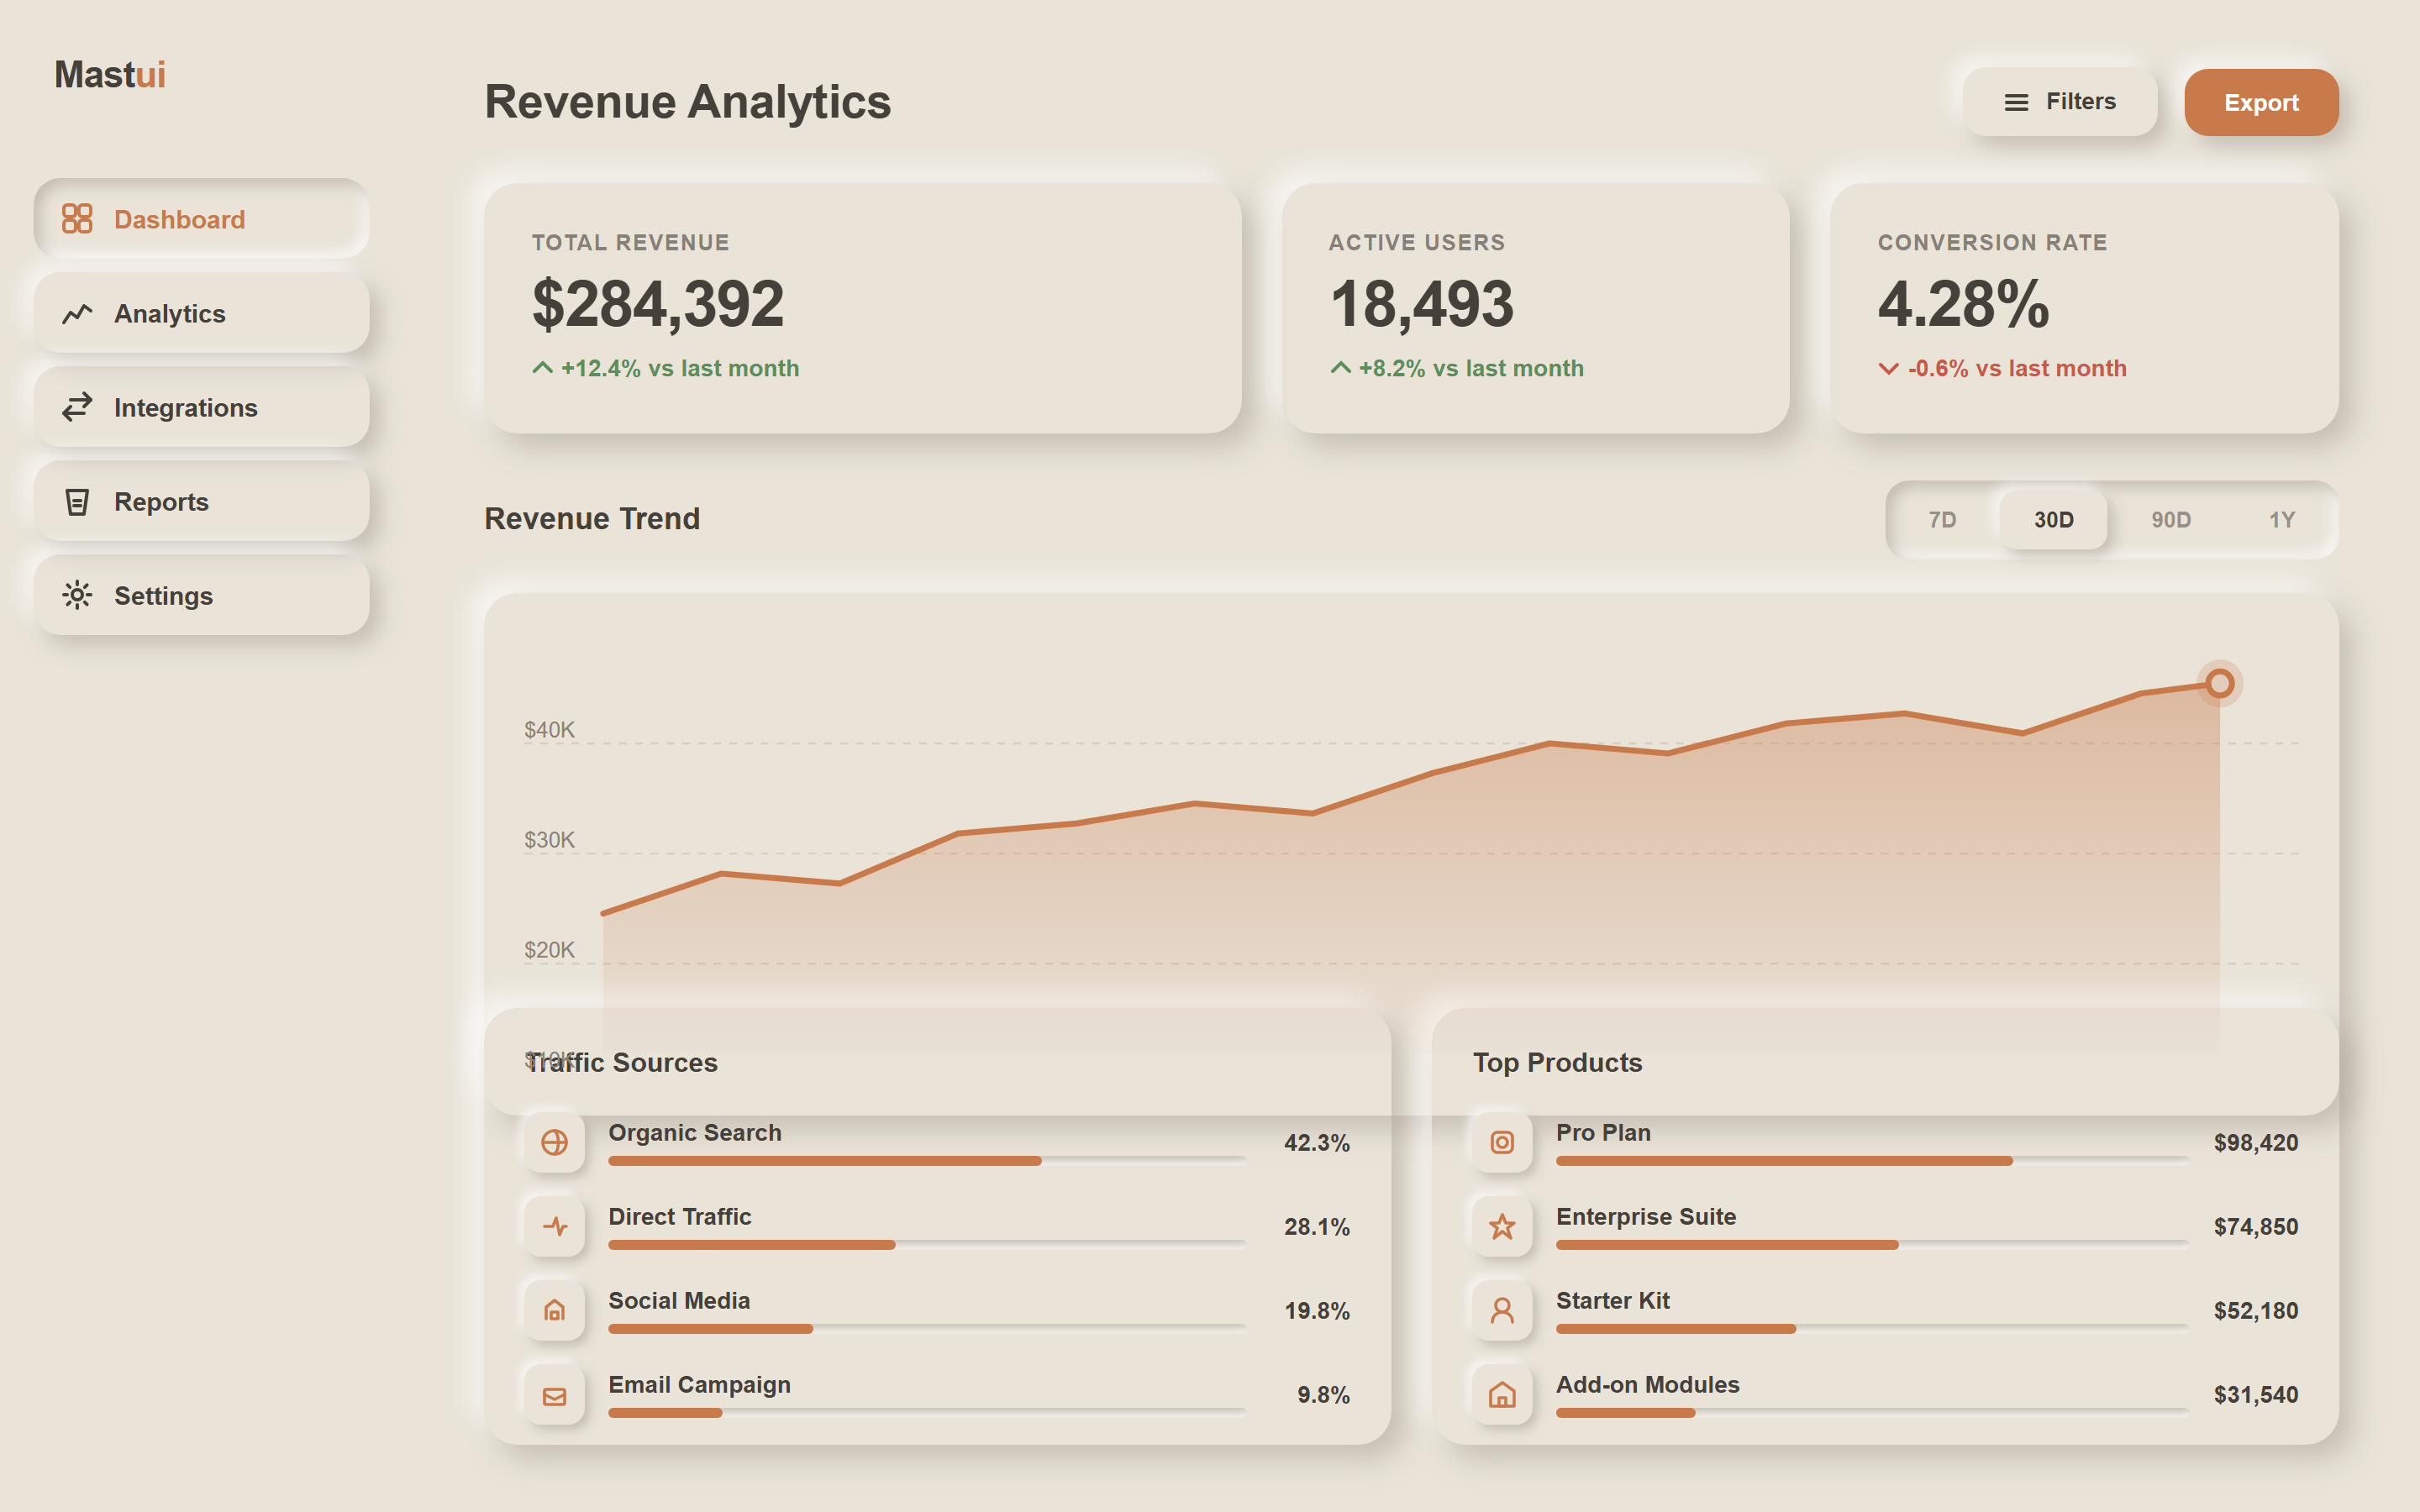Click the Pro Plan revenue bar
The width and height of the screenshot is (2420, 1512).
[1872, 1161]
